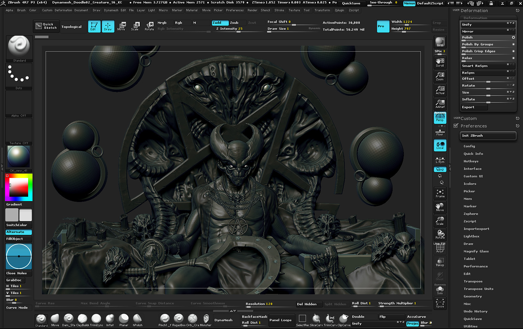
Task: Expand the Performance preferences section
Action: point(475,266)
